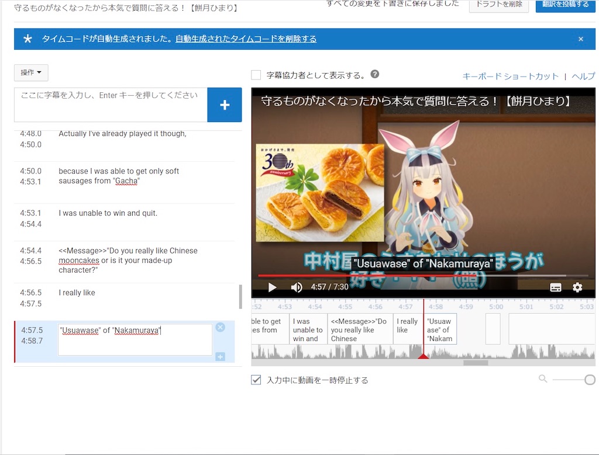
Task: Open the keyboard shortcuts link
Action: [x=510, y=77]
